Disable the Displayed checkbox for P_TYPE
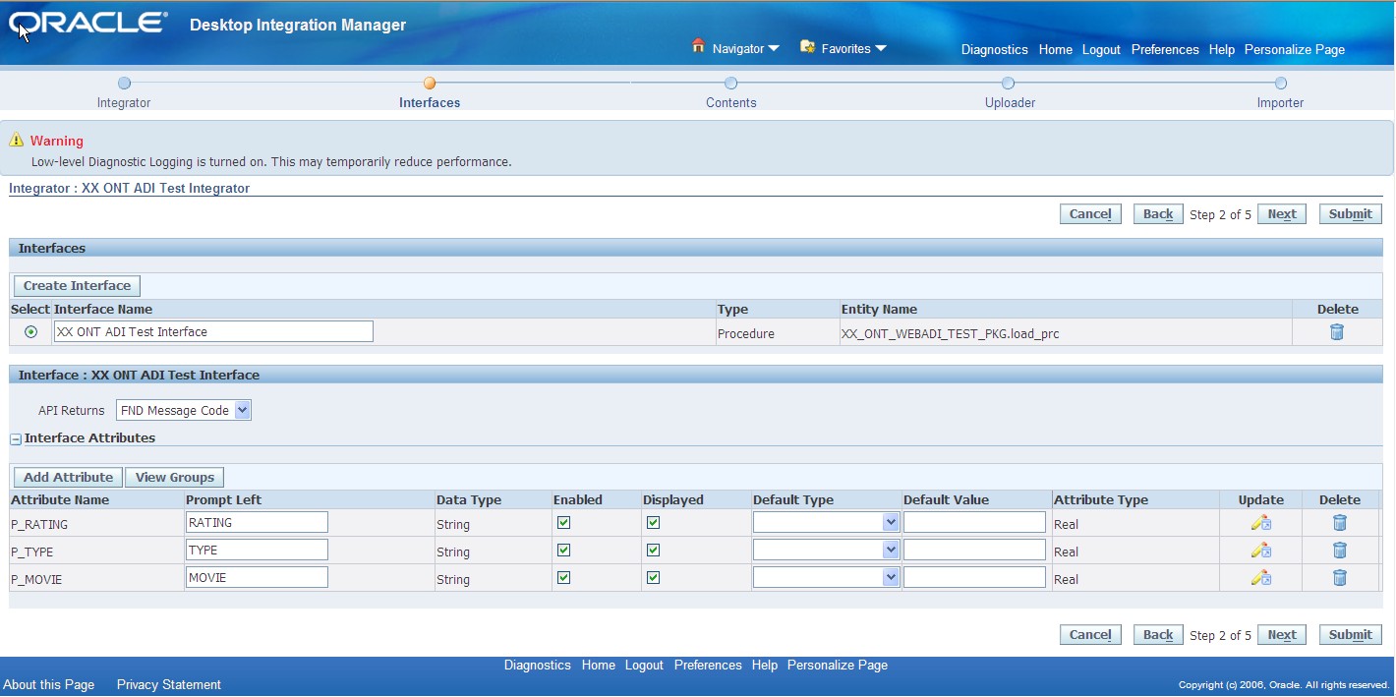This screenshot has width=1396, height=697. 653,550
